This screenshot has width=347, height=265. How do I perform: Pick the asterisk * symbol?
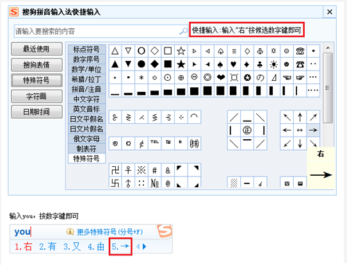141,78
